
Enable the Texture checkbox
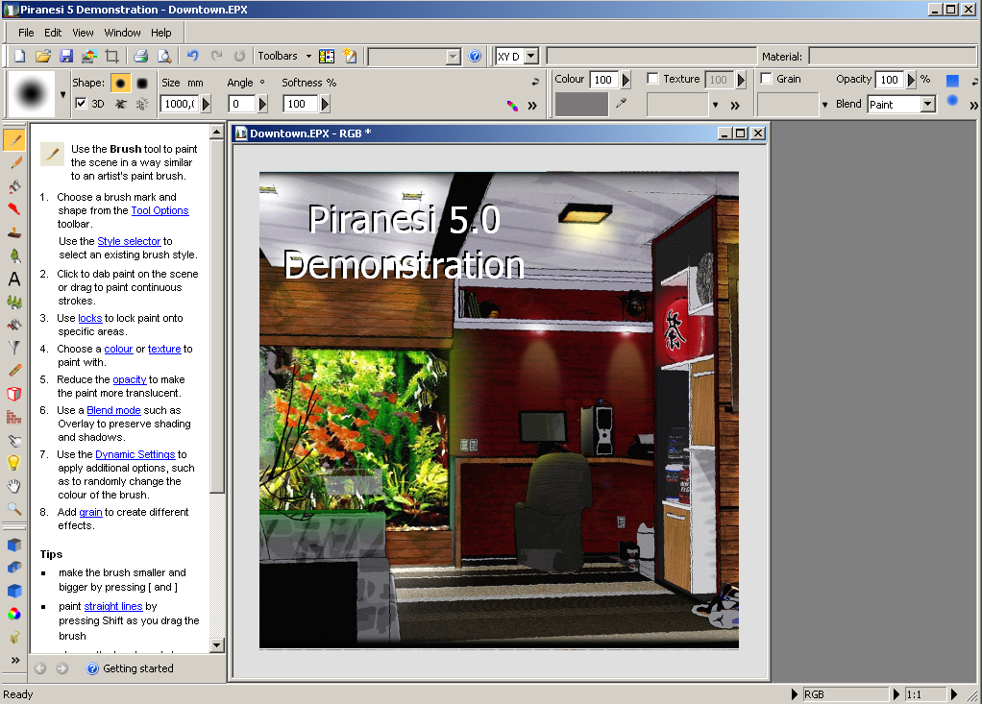coord(652,78)
